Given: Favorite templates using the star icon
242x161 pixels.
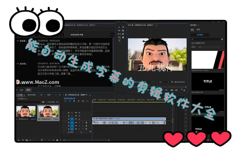Looking at the screenshot, I should coord(222,39).
